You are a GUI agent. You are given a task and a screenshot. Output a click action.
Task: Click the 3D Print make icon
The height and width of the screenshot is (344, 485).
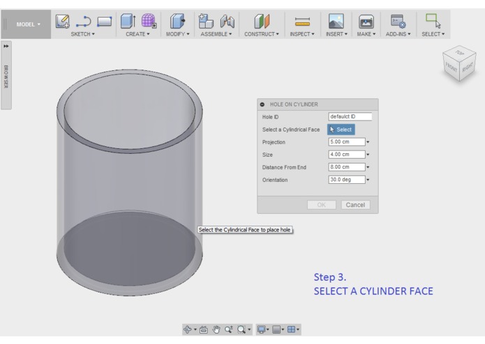point(366,22)
